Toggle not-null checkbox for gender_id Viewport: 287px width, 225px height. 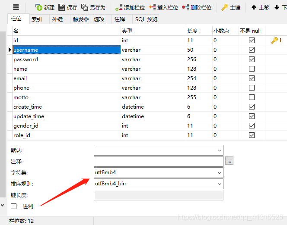pyautogui.click(x=252, y=126)
